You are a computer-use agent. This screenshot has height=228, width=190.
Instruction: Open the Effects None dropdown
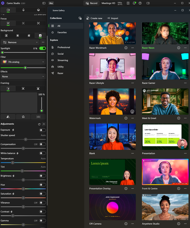(23, 76)
